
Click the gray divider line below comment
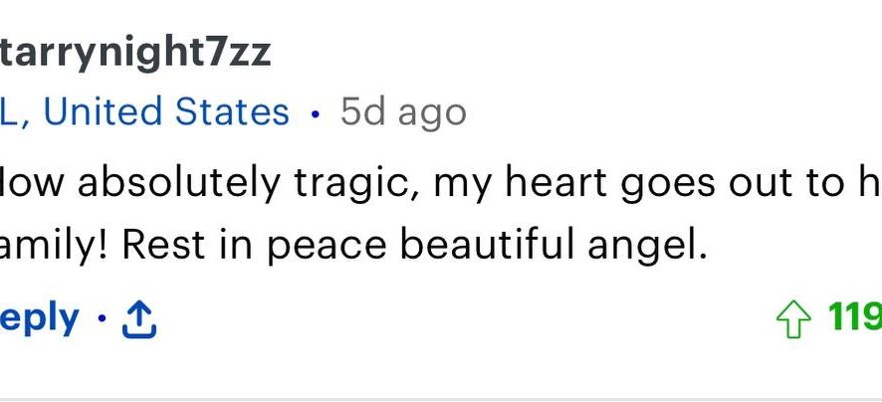[441, 399]
